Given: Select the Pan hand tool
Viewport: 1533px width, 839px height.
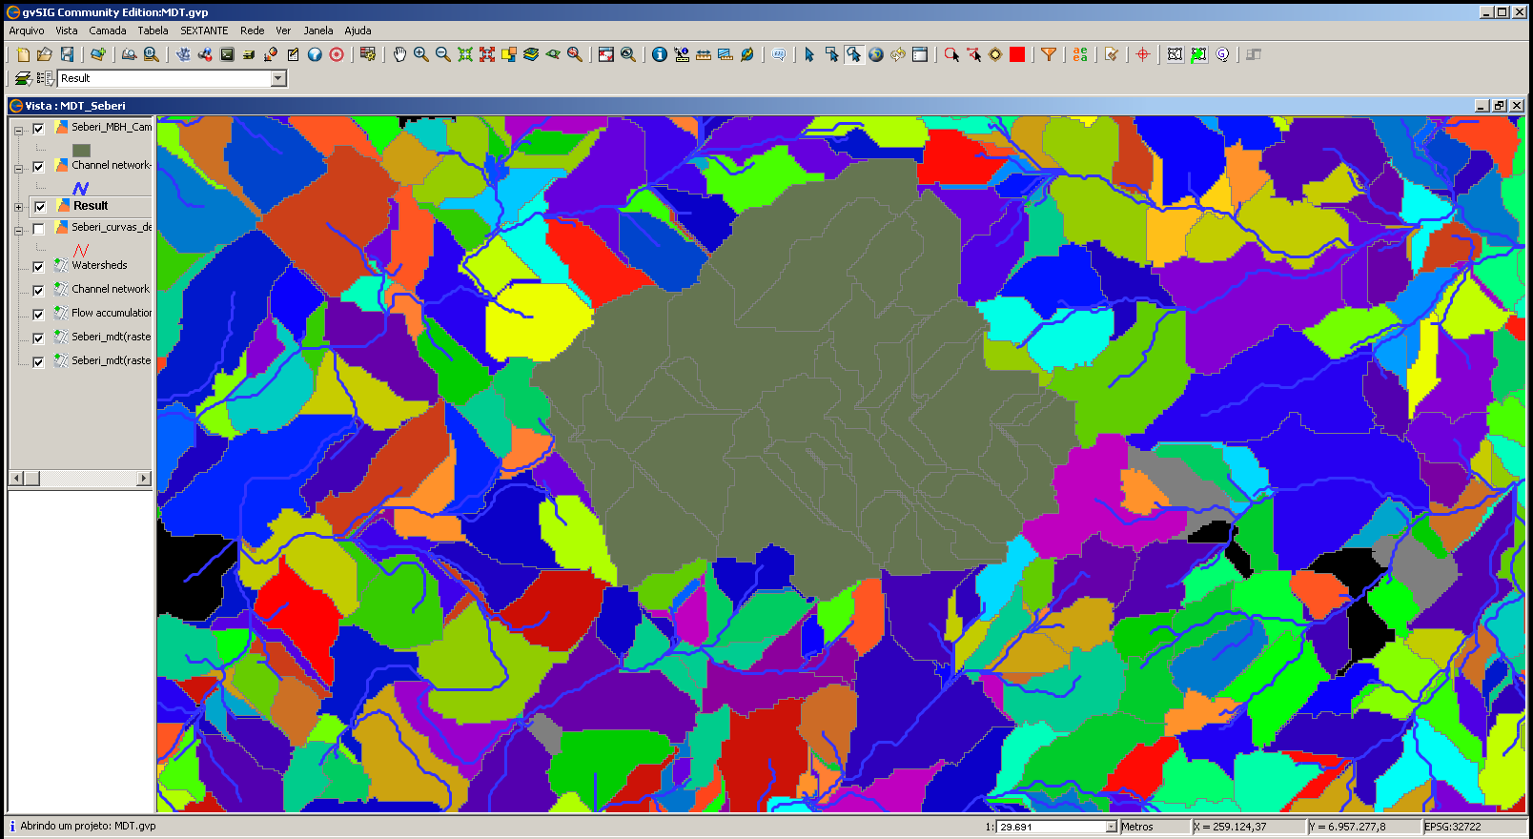Looking at the screenshot, I should pos(399,54).
